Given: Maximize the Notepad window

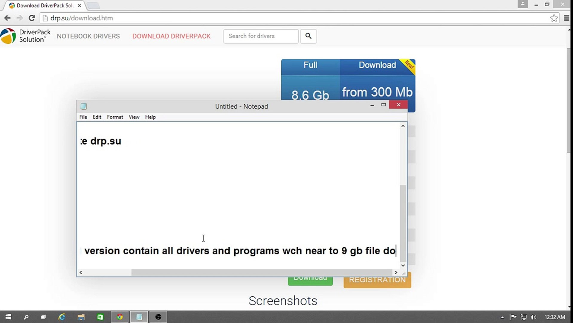Looking at the screenshot, I should click(x=383, y=105).
